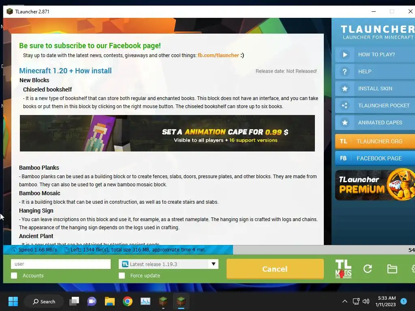Image resolution: width=415 pixels, height=311 pixels.
Task: Open the Install Skin sidebar button
Action: click(x=375, y=89)
